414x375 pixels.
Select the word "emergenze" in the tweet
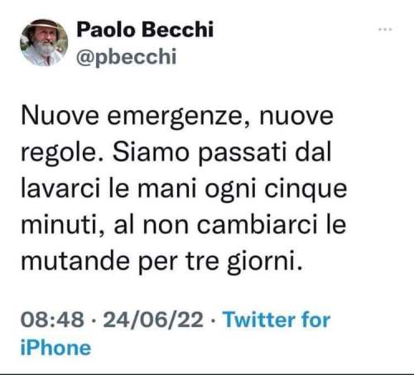pos(176,117)
